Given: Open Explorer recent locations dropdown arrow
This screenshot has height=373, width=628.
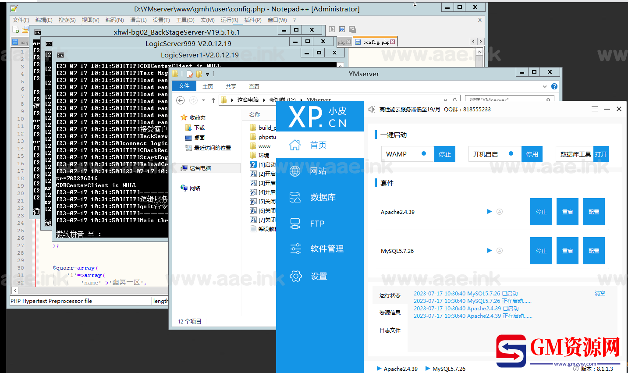Looking at the screenshot, I should pyautogui.click(x=203, y=100).
